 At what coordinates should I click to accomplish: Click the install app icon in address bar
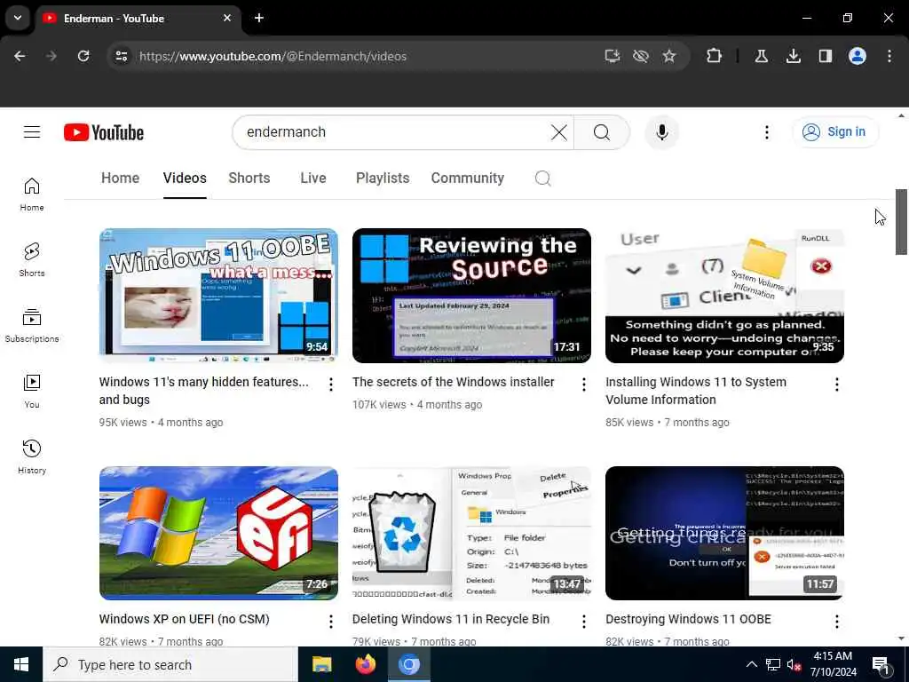(x=613, y=56)
